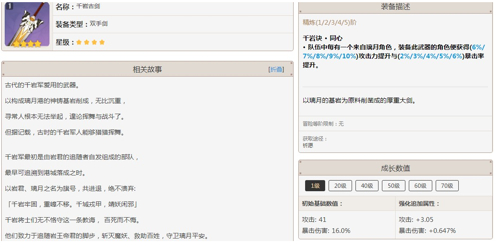Click the story line starting 千岩军最初是由岩君

click(x=72, y=157)
